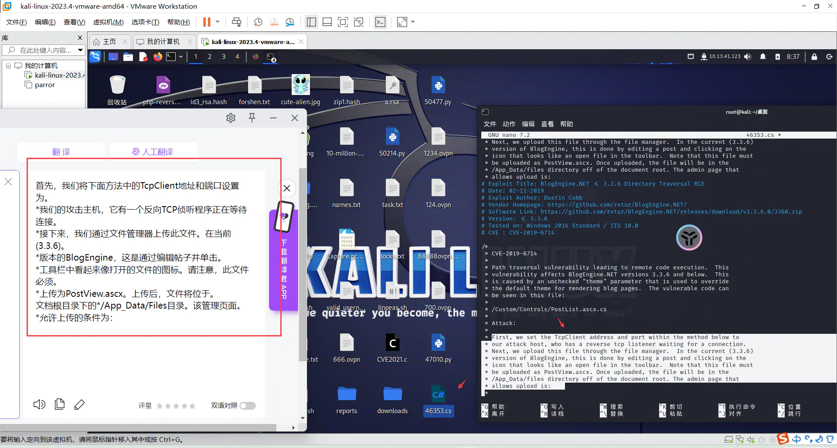Select the 回收站 trash icon
The image size is (837, 448).
(117, 91)
